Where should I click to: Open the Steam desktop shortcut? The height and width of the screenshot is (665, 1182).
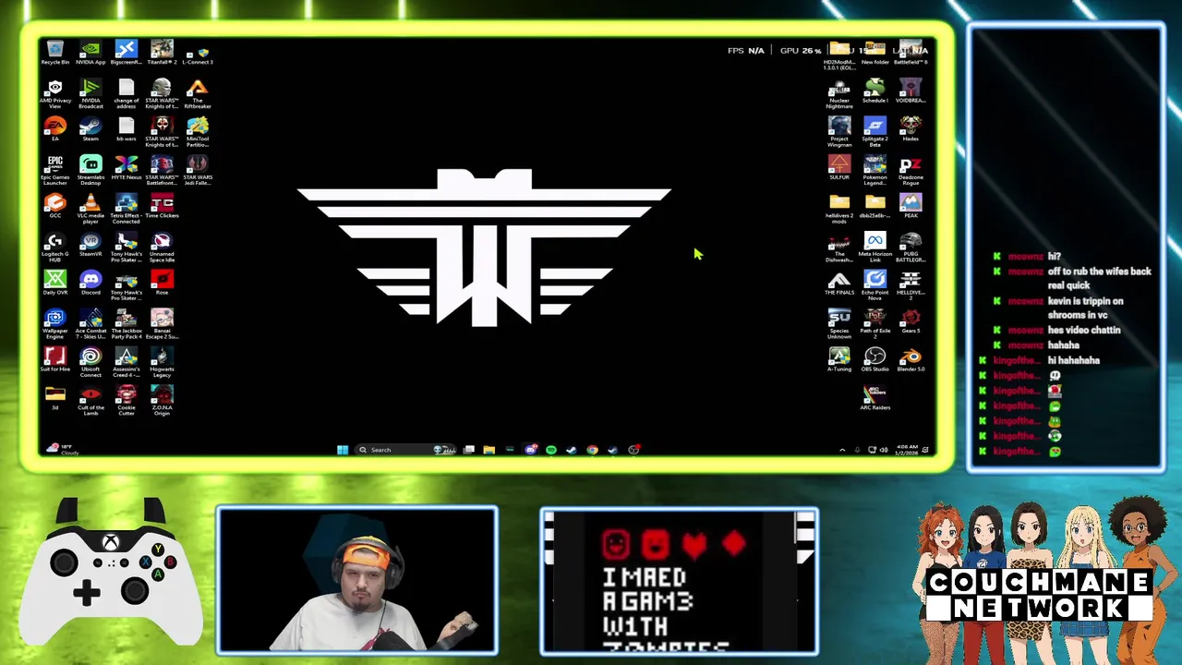(90, 128)
